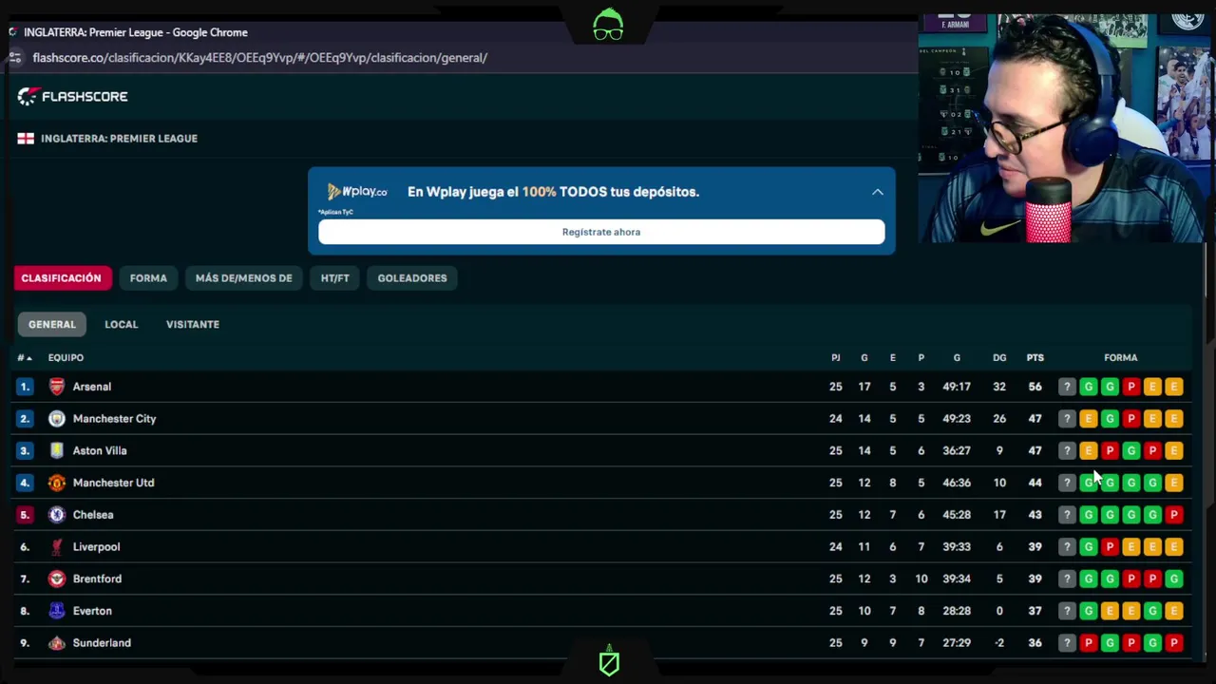Open the Sunderland team link

[102, 643]
